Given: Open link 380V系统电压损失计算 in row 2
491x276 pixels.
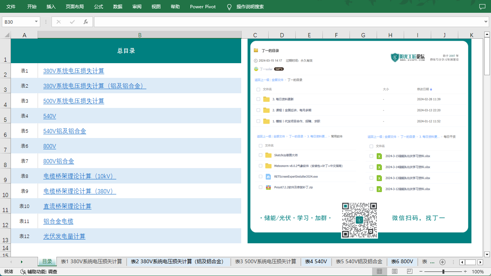Looking at the screenshot, I should tap(74, 71).
